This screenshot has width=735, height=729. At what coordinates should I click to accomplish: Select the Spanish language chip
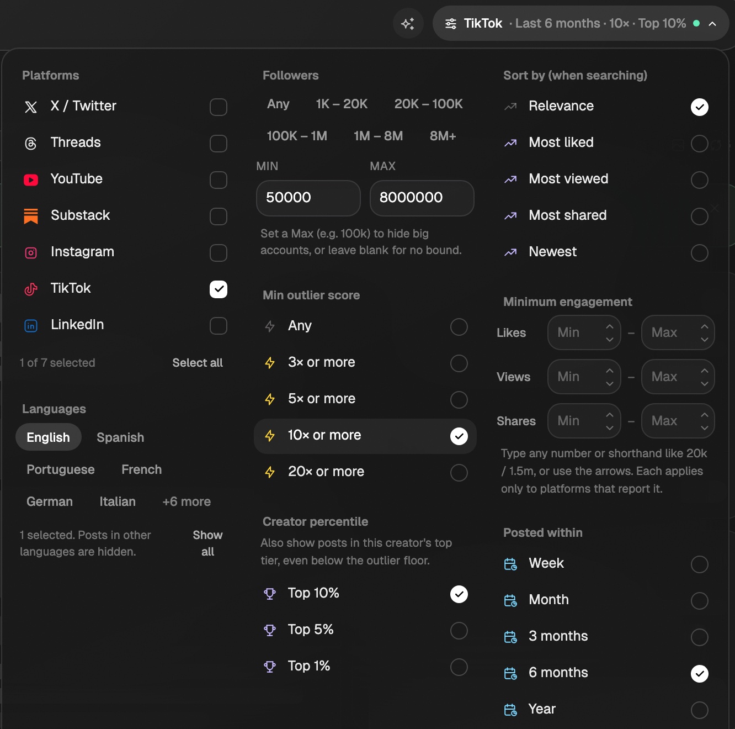120,437
